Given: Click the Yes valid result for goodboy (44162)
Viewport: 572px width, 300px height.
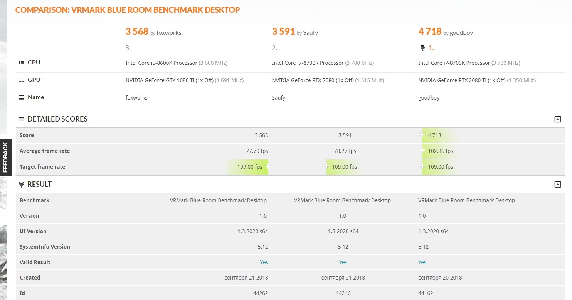Looking at the screenshot, I should coord(422,262).
